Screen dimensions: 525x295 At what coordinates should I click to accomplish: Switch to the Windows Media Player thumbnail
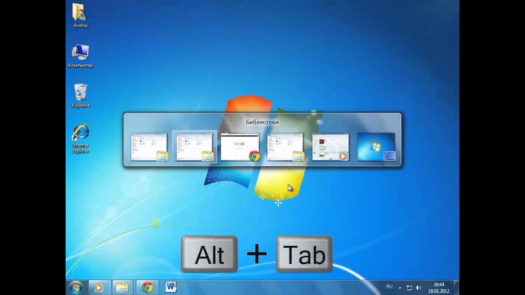pyautogui.click(x=331, y=147)
